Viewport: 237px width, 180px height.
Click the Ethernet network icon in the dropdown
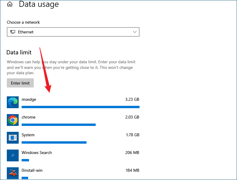coord(13,32)
